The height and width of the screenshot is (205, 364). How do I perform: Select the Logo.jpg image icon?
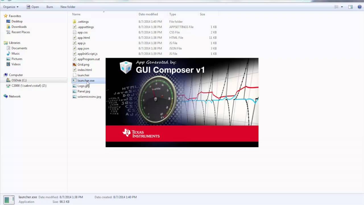[75, 86]
